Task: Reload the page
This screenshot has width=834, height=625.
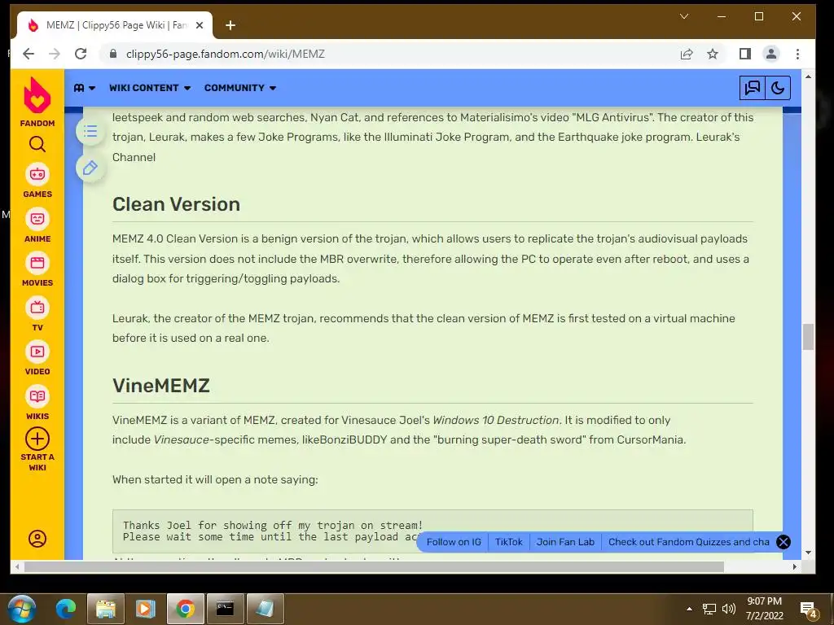Action: click(x=81, y=54)
